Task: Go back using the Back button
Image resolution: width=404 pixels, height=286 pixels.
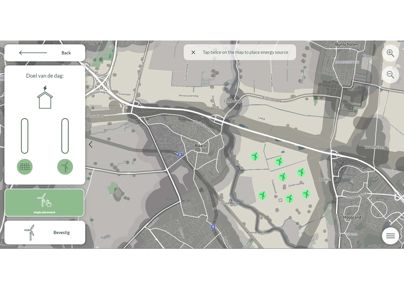Action: [45, 53]
